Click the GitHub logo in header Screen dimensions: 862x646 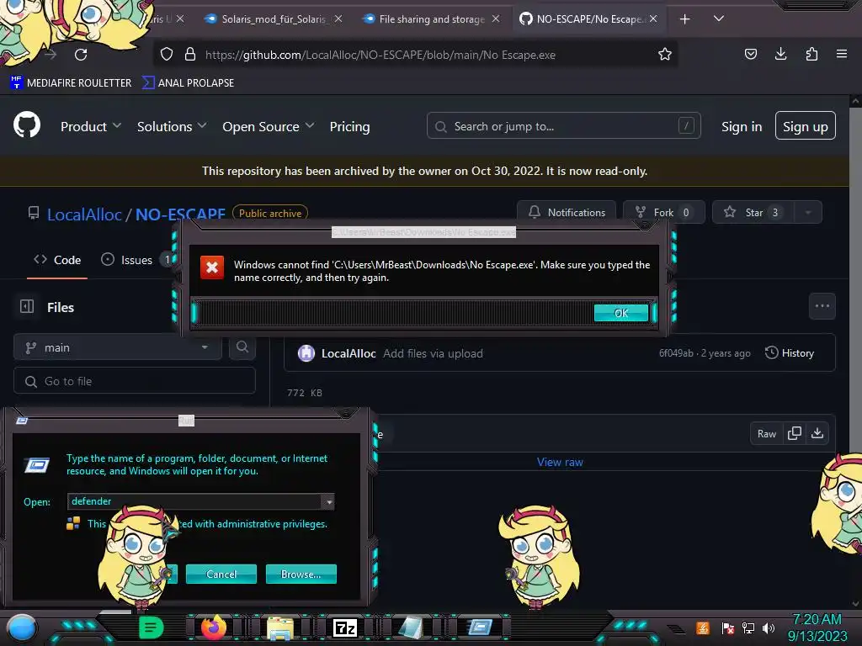(27, 125)
